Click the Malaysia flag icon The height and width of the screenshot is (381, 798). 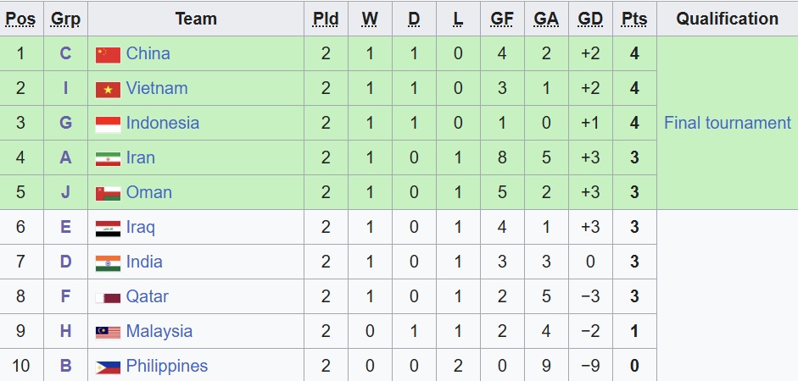108,332
